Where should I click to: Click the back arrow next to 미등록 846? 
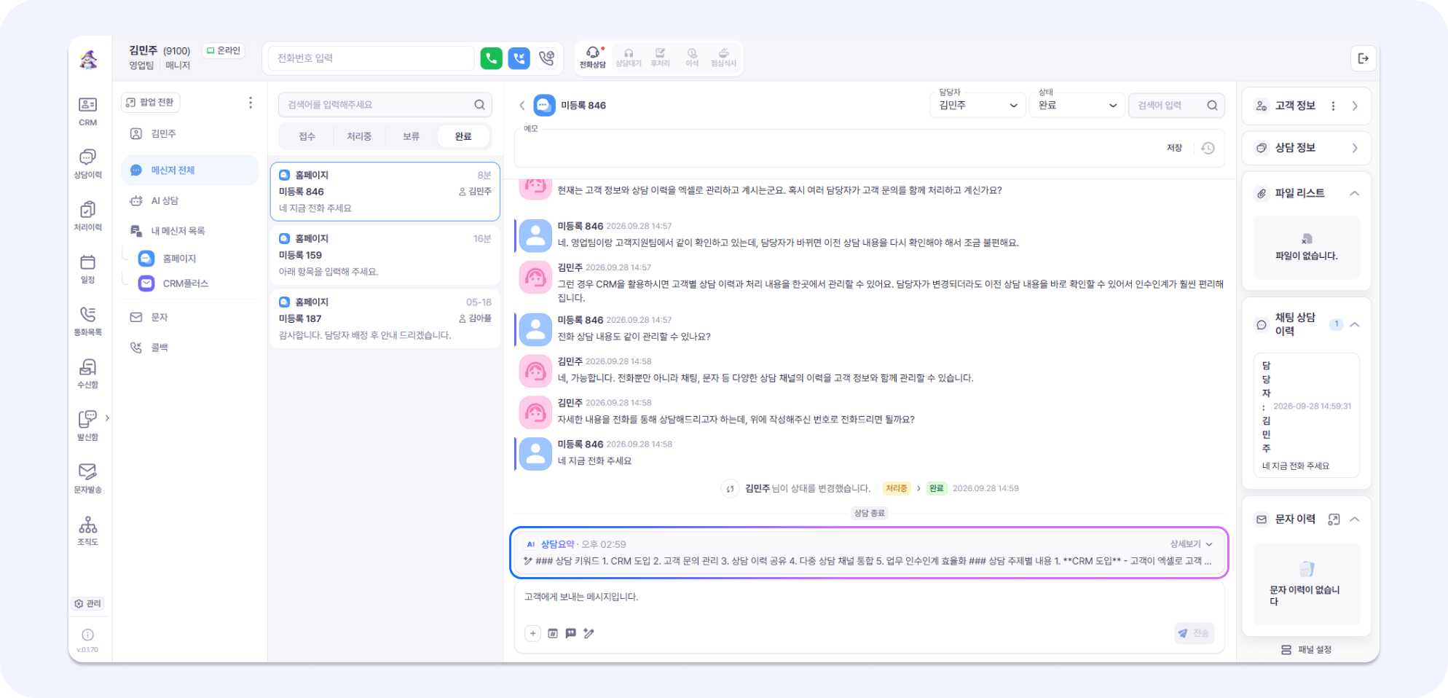(x=522, y=106)
